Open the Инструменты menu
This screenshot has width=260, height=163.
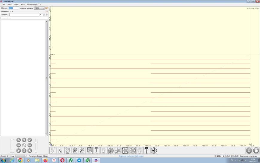tap(32, 4)
